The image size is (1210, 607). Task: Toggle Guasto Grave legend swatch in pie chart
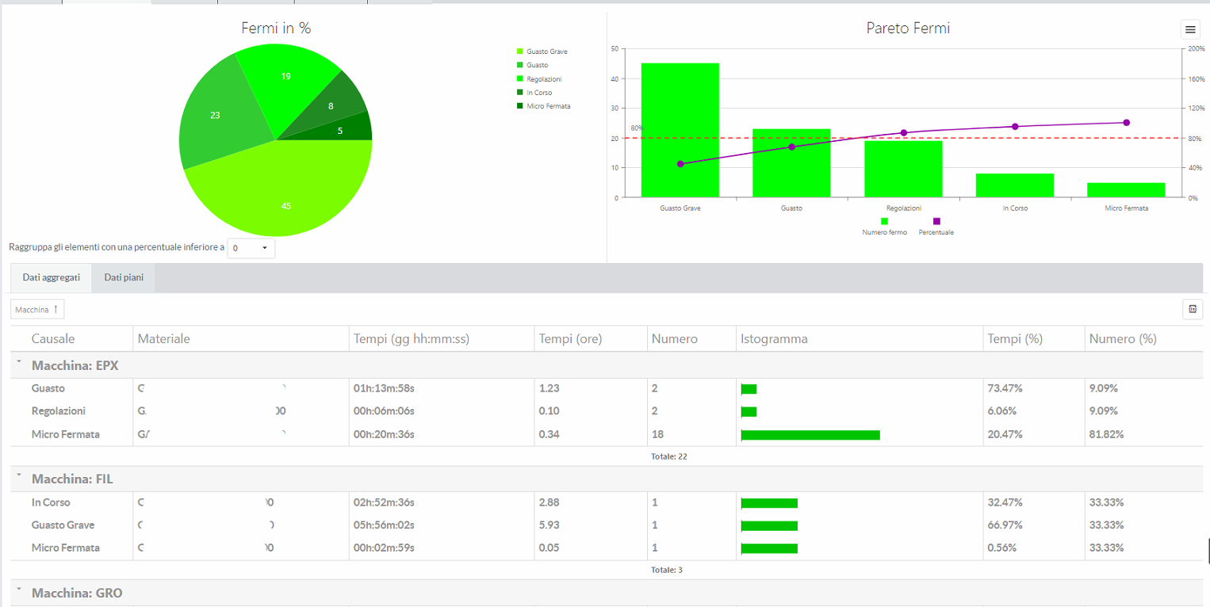coord(520,52)
